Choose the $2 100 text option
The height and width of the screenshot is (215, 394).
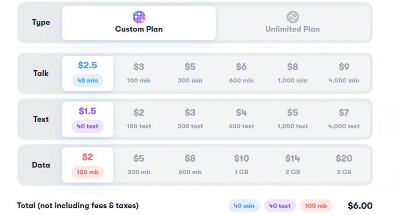pos(139,119)
